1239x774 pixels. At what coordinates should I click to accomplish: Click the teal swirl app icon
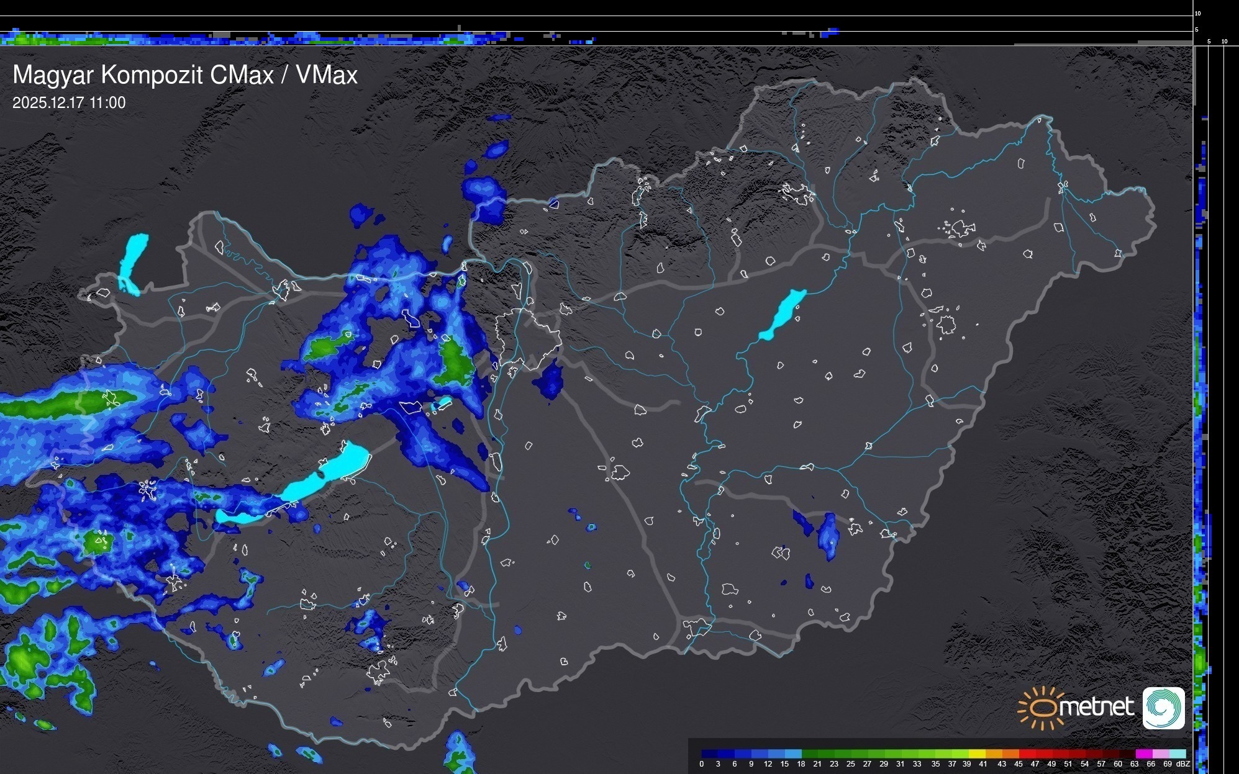[x=1163, y=708]
